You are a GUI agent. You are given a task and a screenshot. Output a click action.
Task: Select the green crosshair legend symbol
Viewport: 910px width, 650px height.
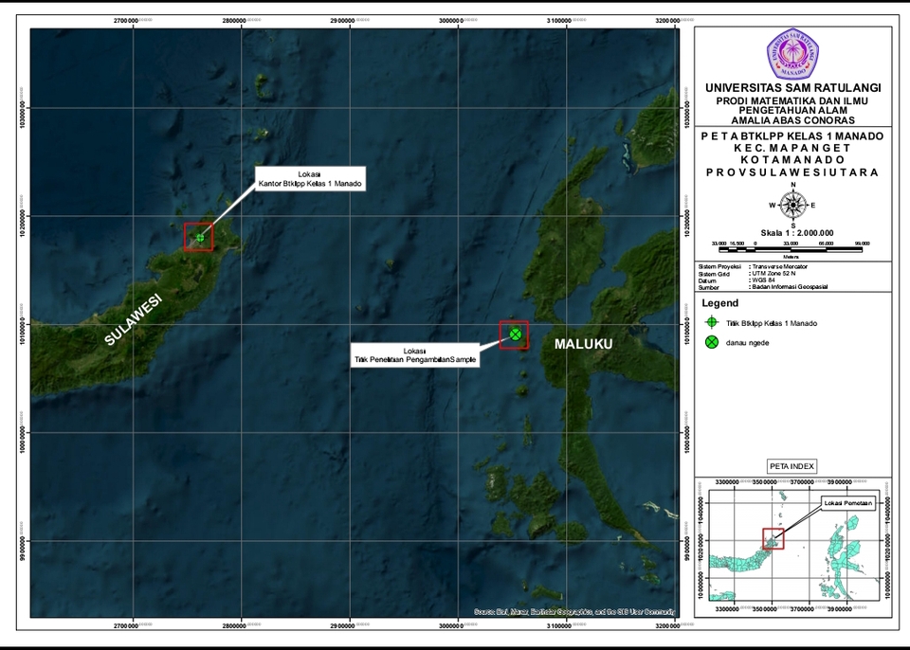click(x=712, y=323)
